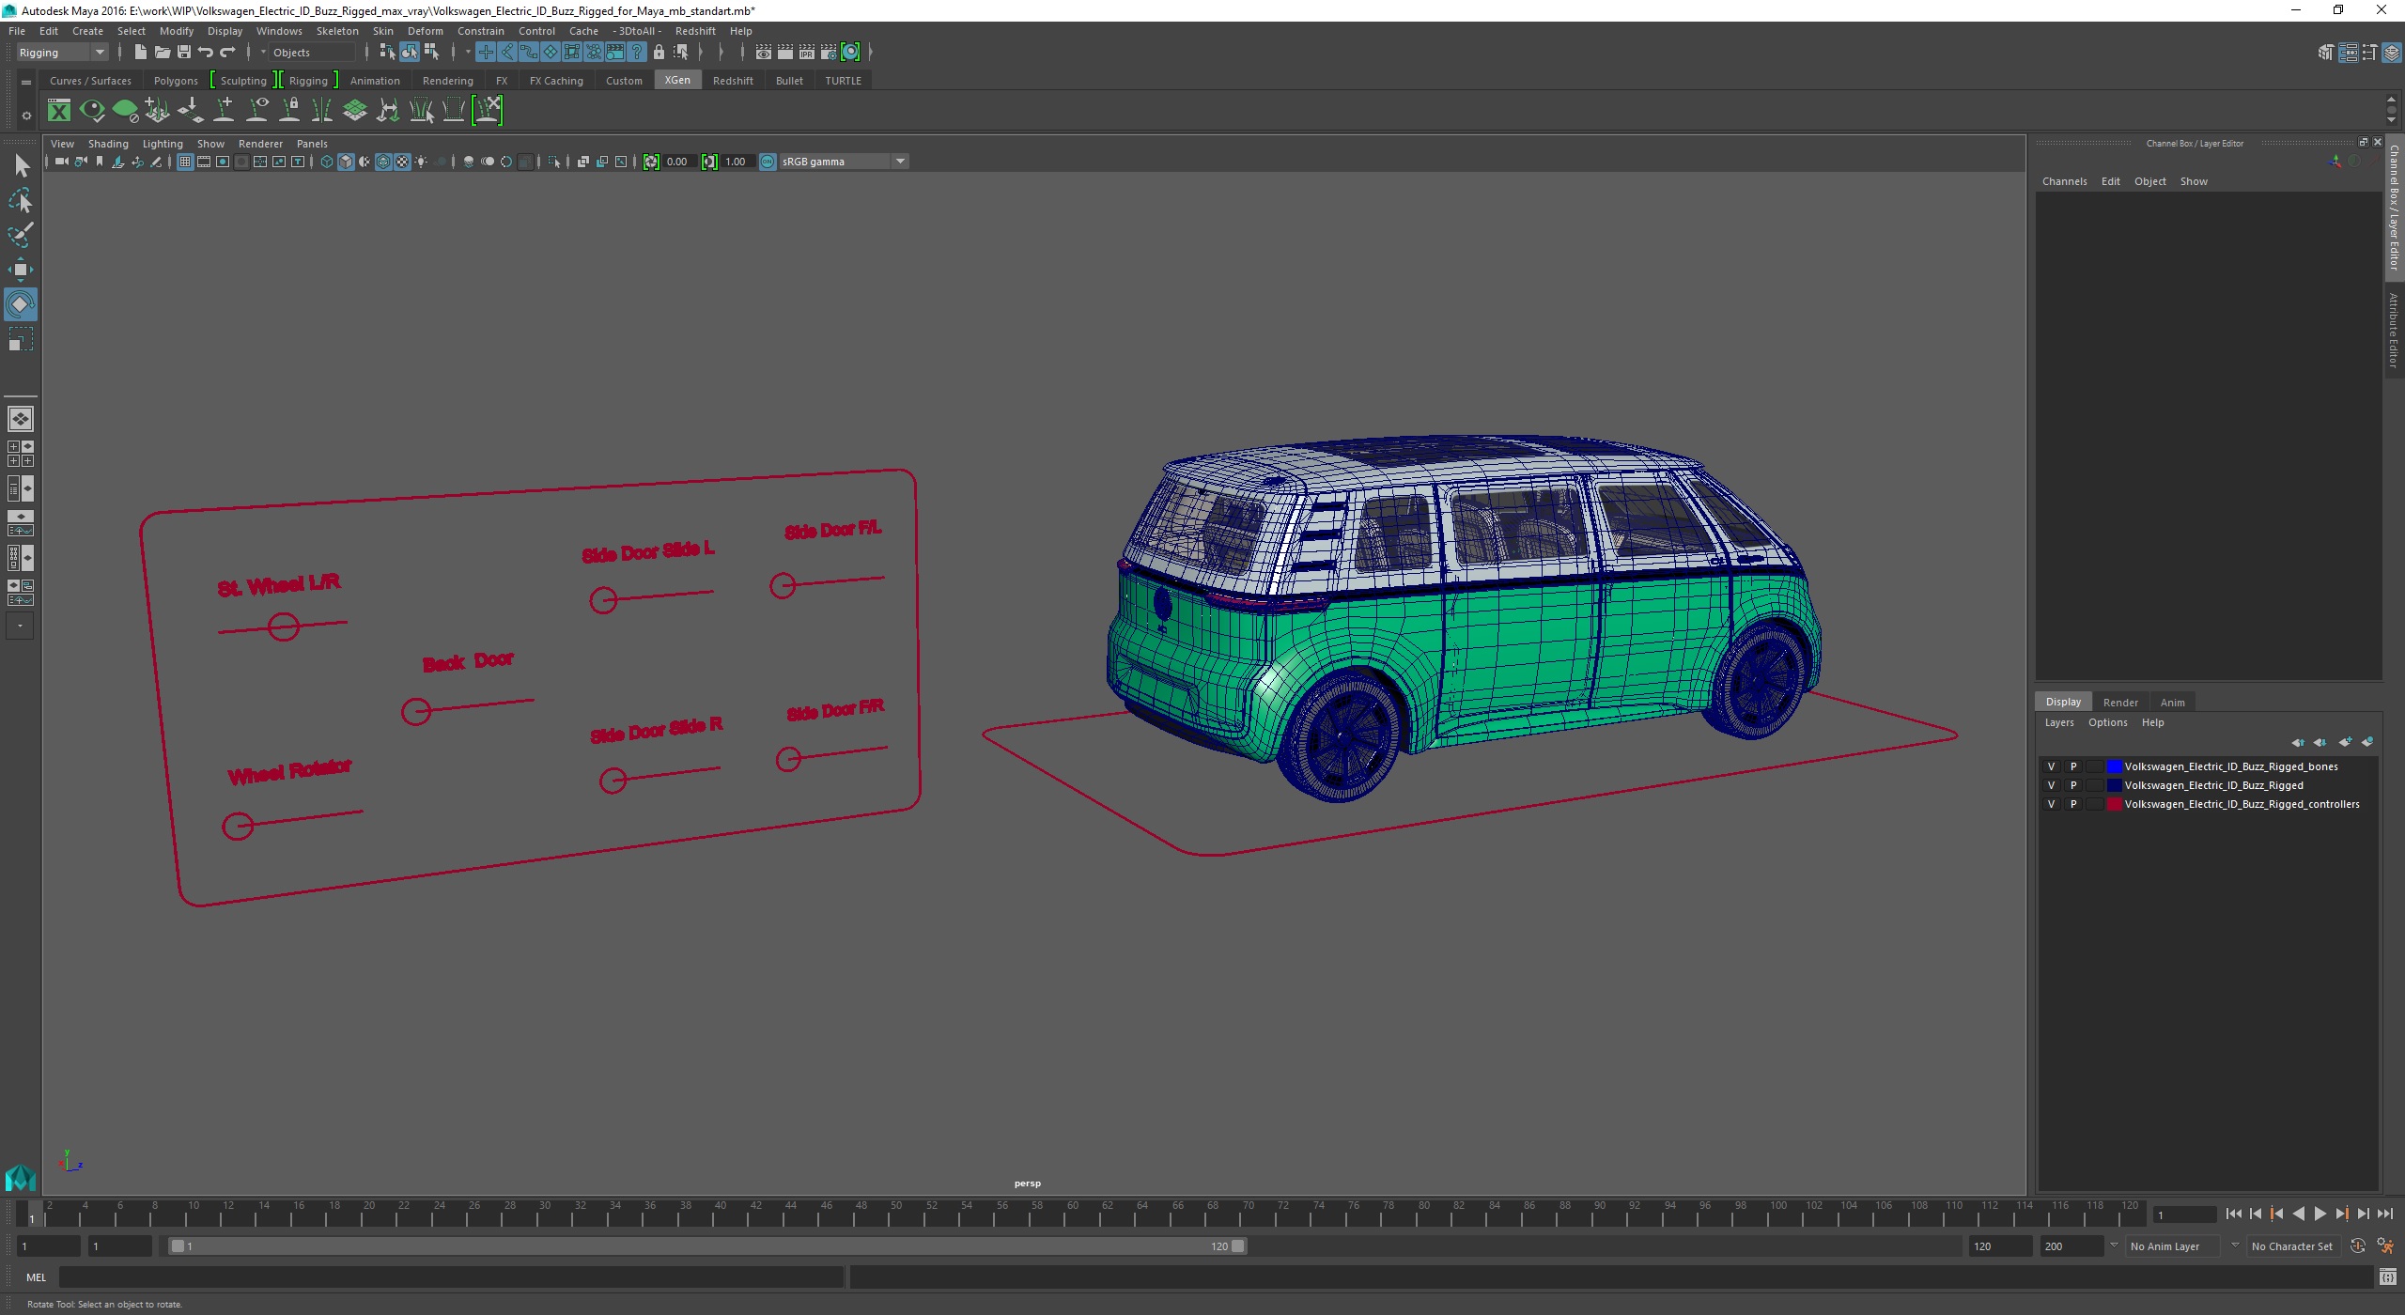Open the Layers menu in Layer Editor

coord(2059,722)
